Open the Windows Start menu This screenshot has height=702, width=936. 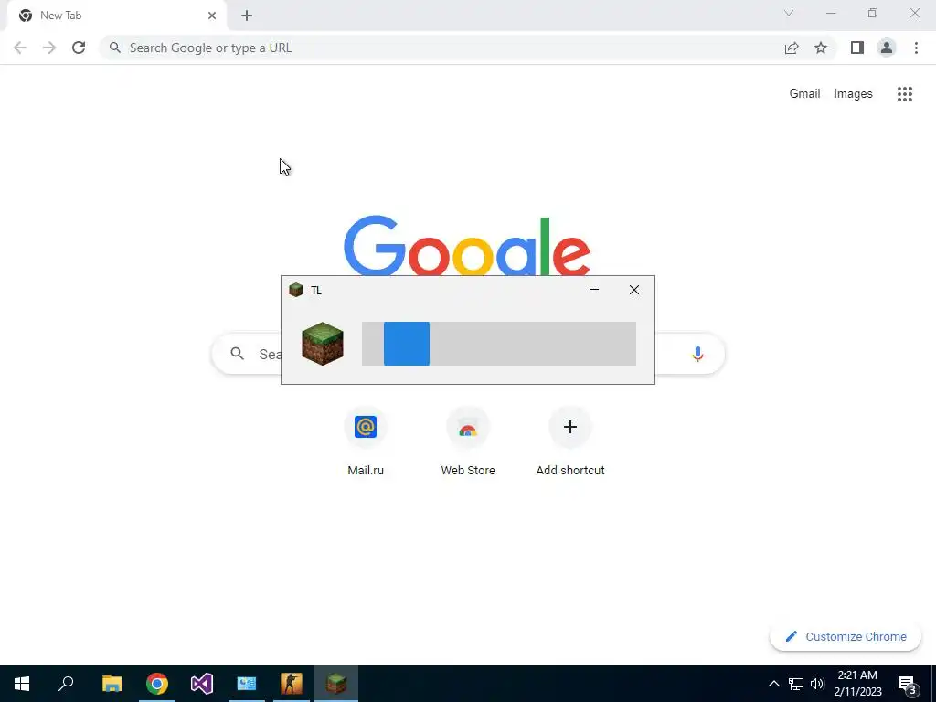(22, 684)
